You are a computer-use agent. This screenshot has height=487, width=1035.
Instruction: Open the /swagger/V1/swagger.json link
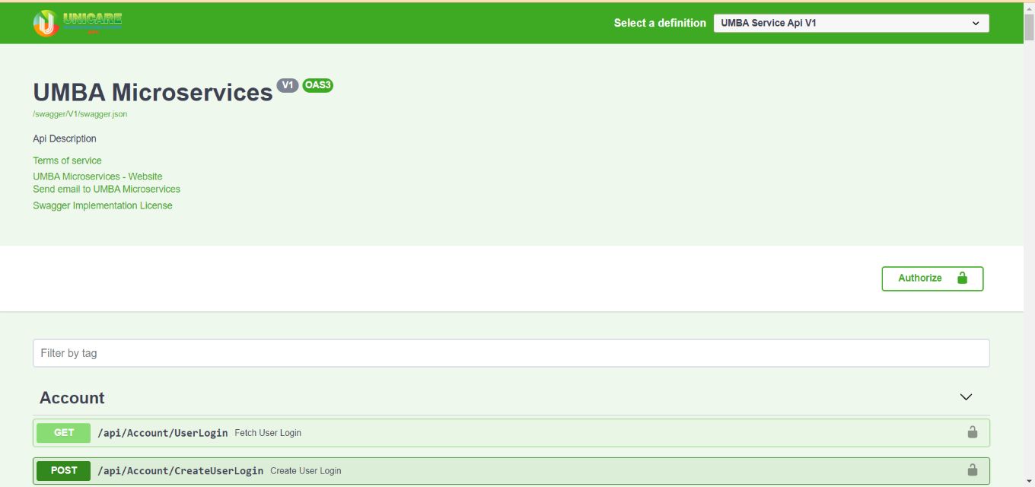click(x=80, y=114)
